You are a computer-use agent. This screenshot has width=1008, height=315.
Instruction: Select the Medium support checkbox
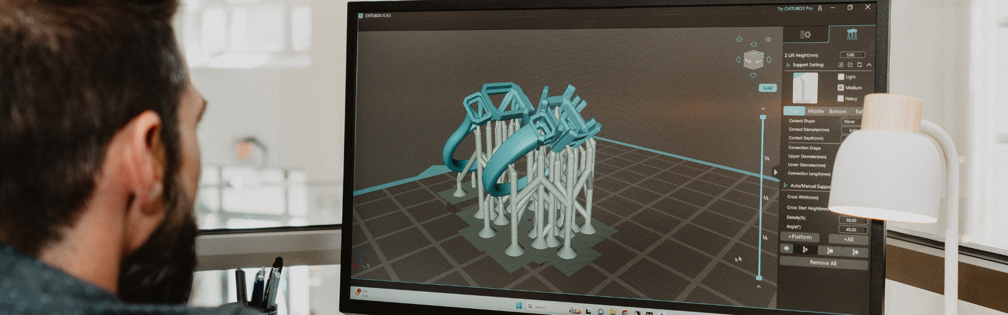[x=841, y=88]
